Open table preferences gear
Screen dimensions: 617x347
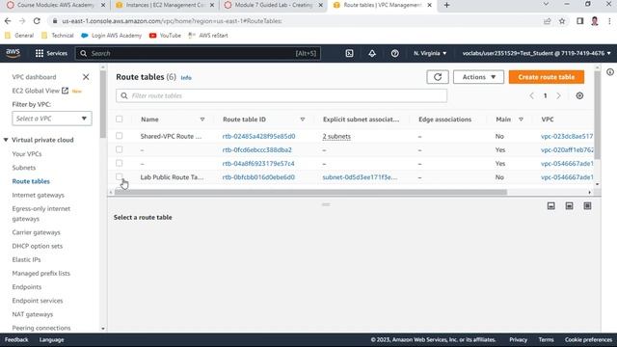tap(579, 95)
